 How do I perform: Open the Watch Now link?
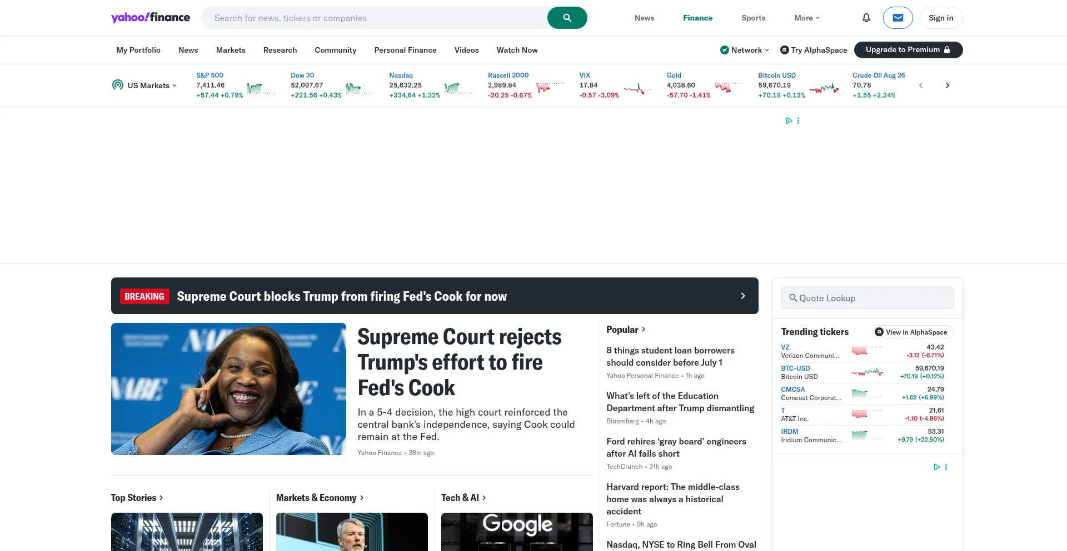(x=517, y=50)
